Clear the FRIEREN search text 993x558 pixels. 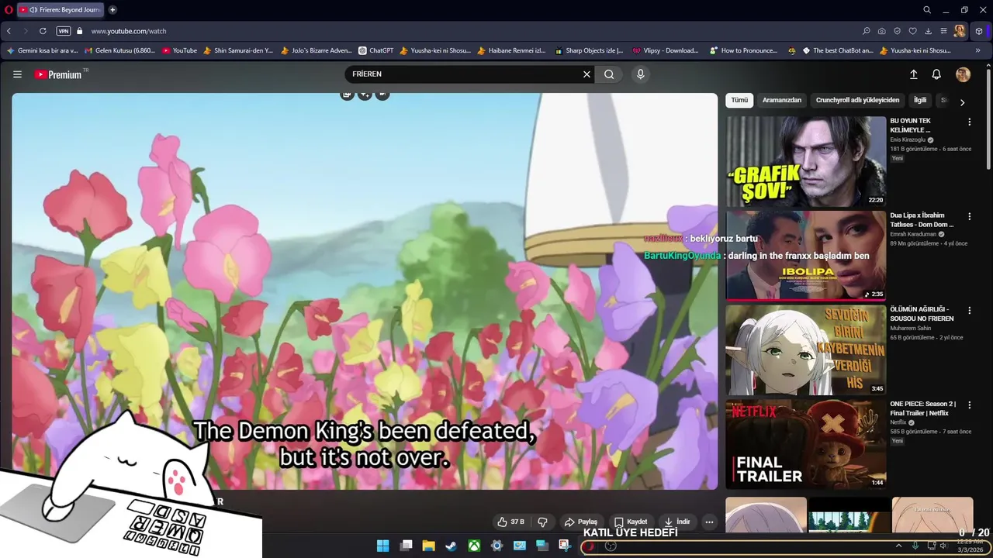coord(586,74)
